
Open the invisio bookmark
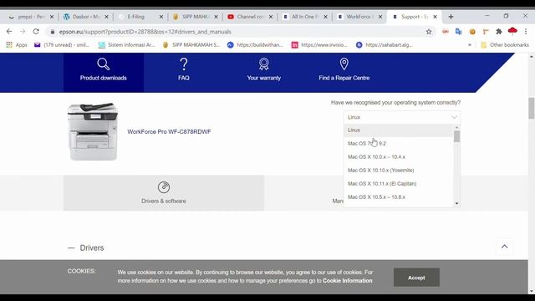(319, 44)
